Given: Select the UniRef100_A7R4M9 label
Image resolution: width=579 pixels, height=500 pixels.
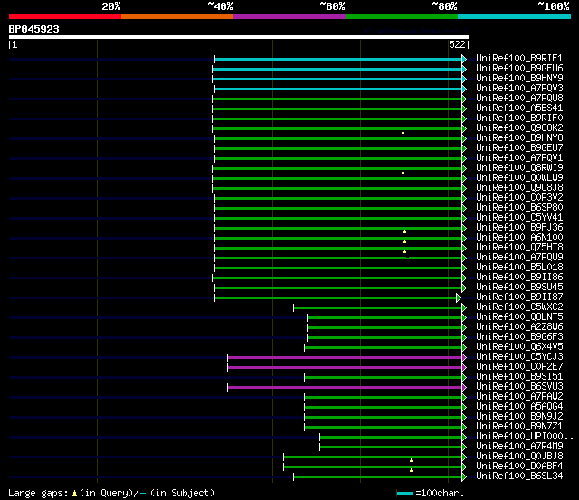Looking at the screenshot, I should pos(519,447).
